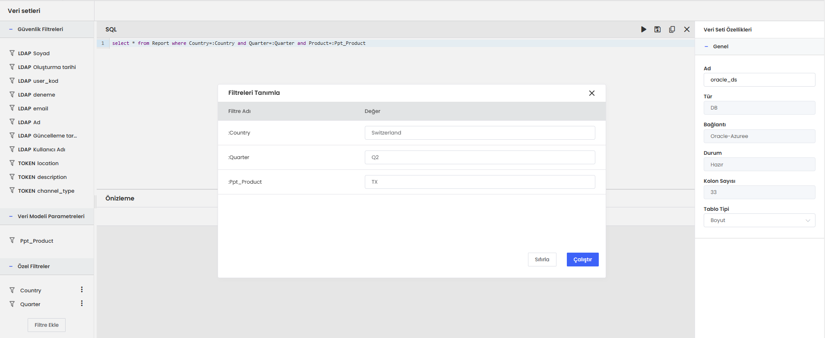Close the Filtreleri Tanımla dialog
Image resolution: width=825 pixels, height=338 pixels.
(592, 93)
